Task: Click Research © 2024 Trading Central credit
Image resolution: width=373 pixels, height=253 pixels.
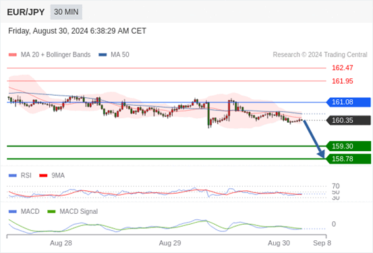Action: click(x=320, y=55)
